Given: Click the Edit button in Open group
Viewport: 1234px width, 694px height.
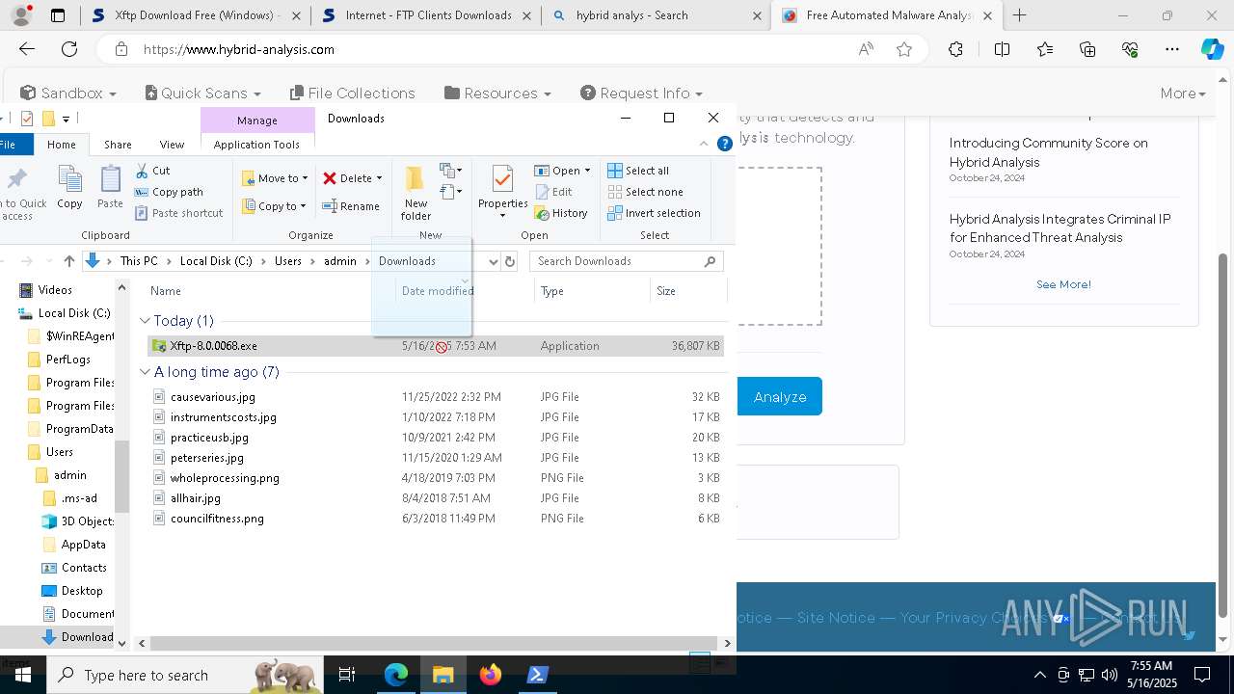Looking at the screenshot, I should click(x=553, y=192).
